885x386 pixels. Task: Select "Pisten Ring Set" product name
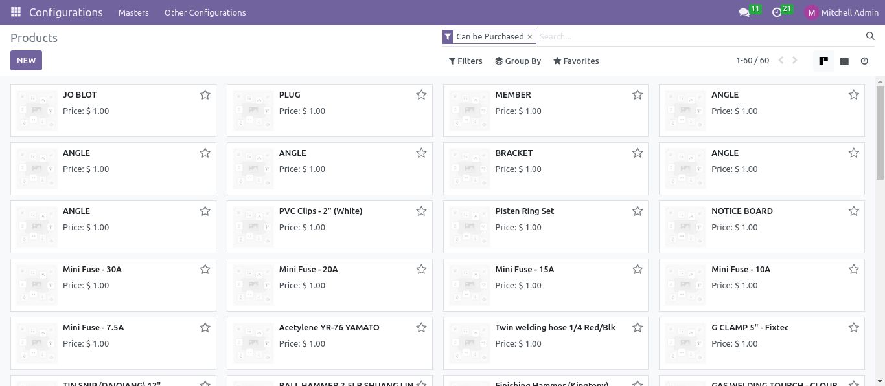click(525, 211)
